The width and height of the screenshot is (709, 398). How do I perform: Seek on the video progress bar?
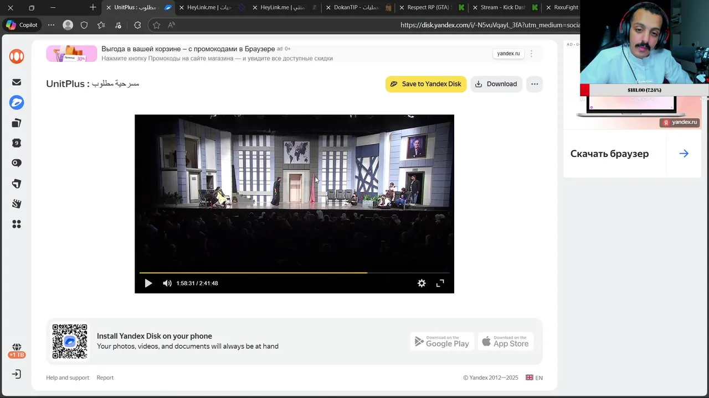[294, 273]
